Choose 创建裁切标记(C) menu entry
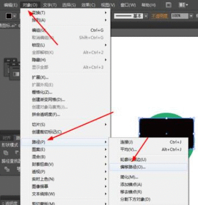The width and height of the screenshot is (198, 205). coord(65,132)
